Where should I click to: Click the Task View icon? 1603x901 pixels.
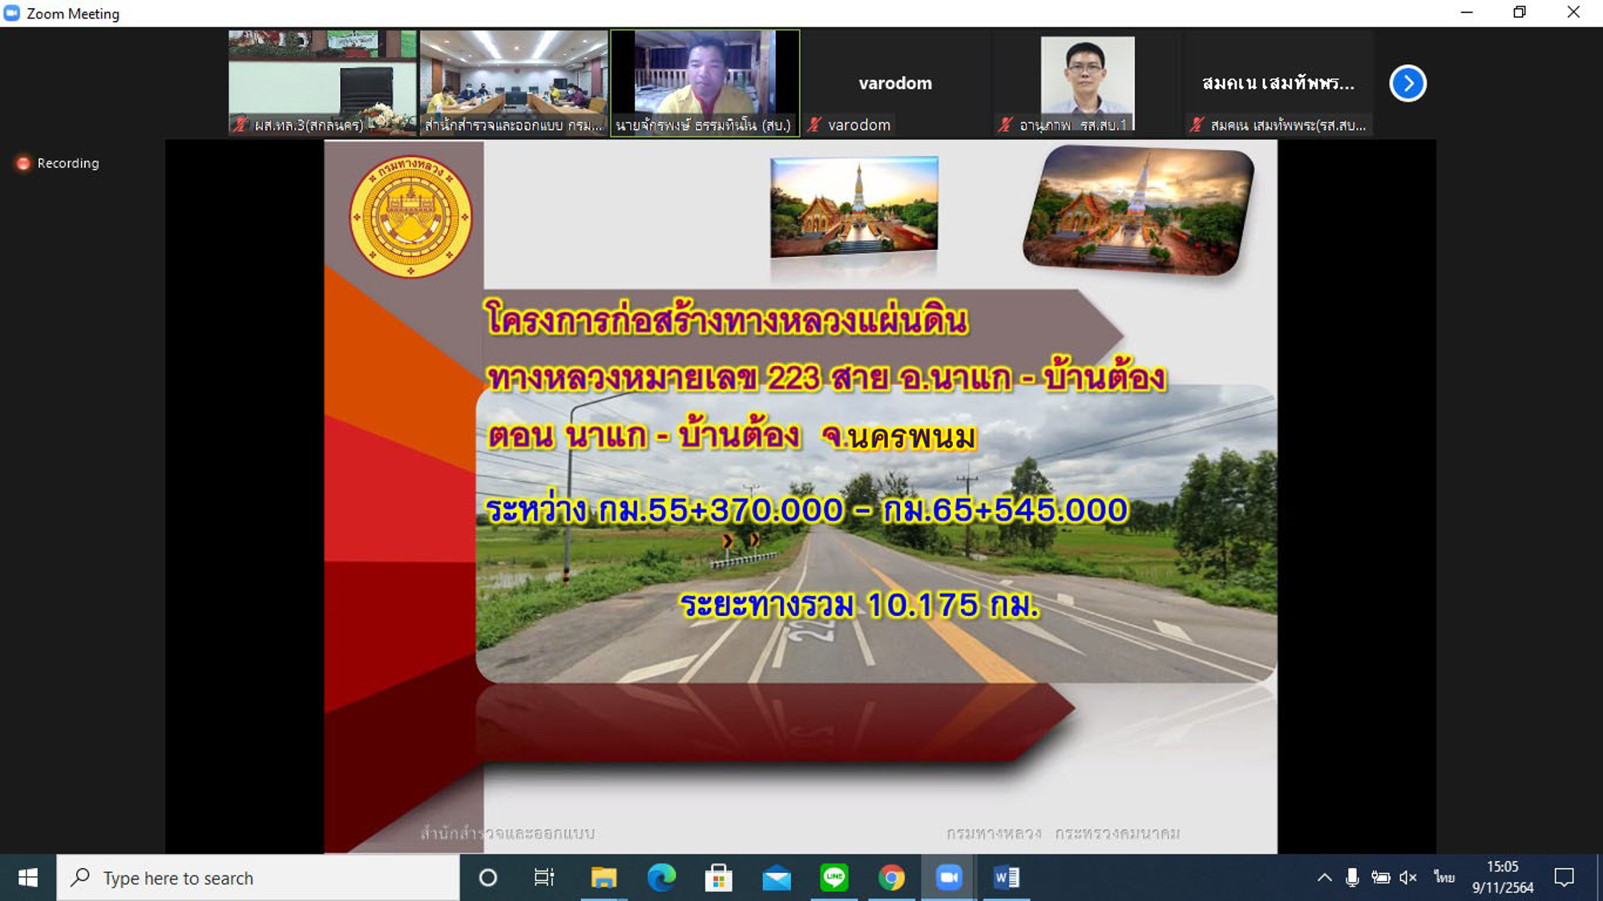[x=544, y=878]
